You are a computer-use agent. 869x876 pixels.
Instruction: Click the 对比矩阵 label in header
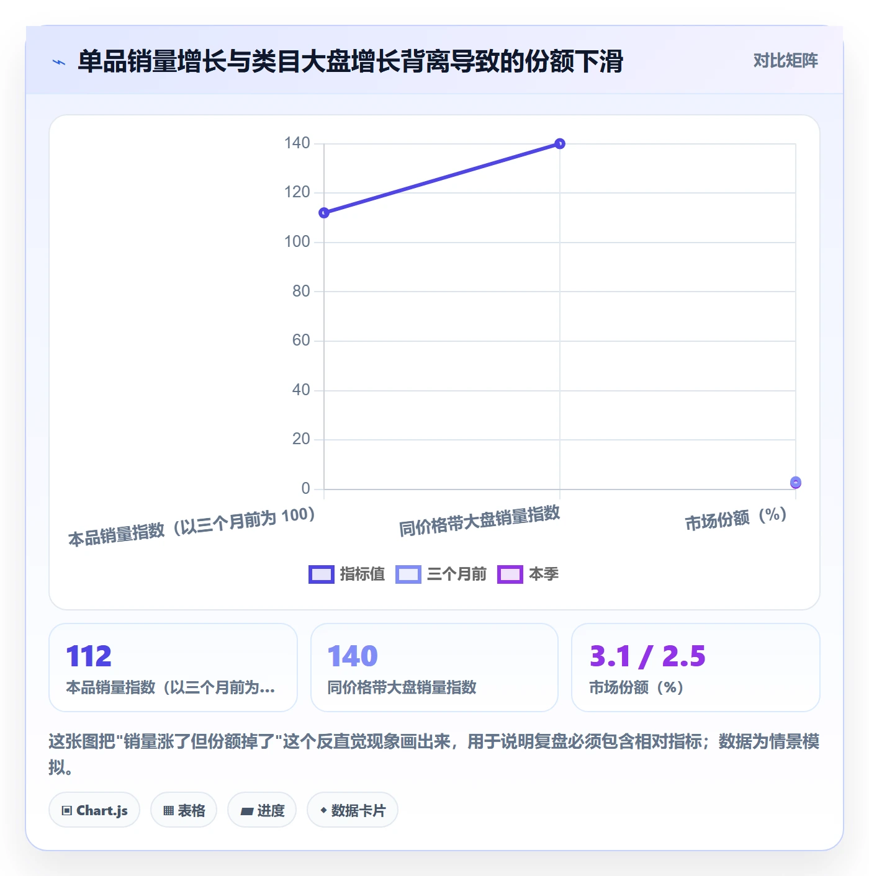pyautogui.click(x=785, y=61)
